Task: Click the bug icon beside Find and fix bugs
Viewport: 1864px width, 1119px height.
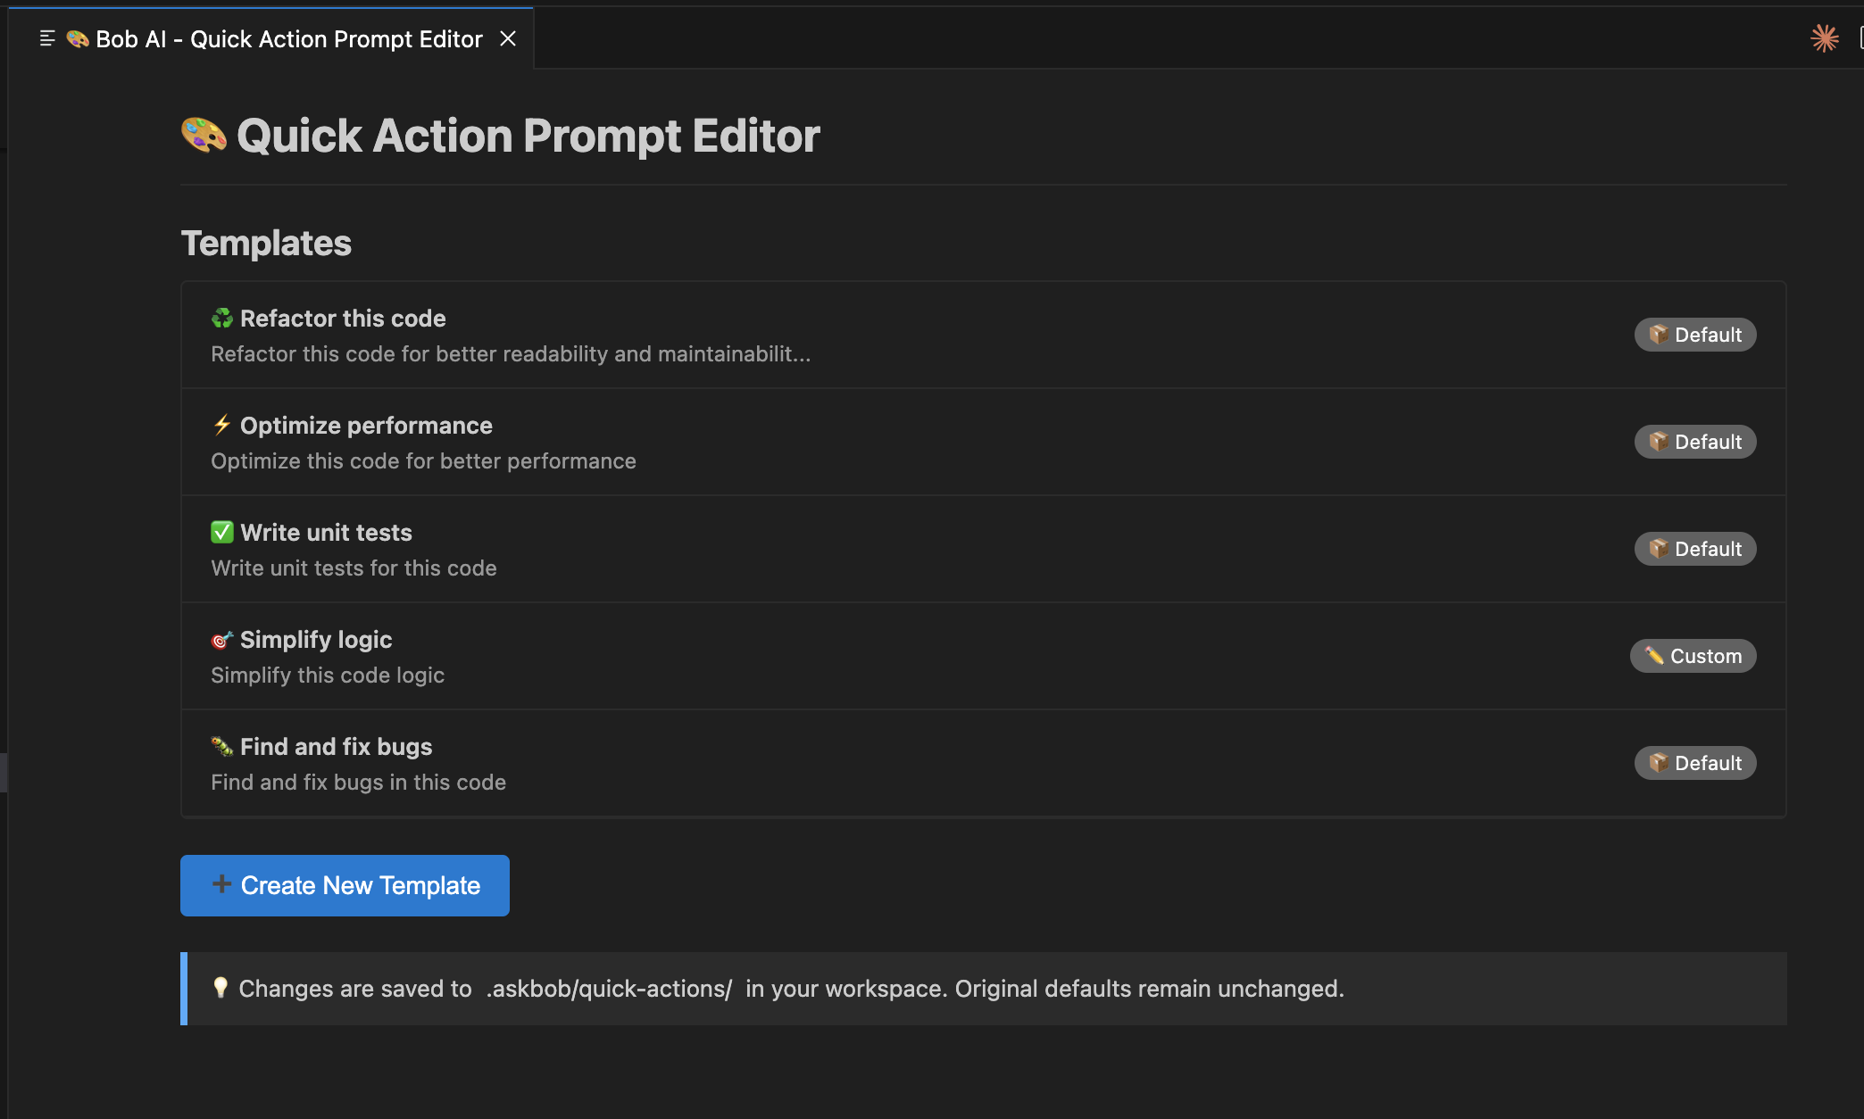Action: [x=221, y=746]
